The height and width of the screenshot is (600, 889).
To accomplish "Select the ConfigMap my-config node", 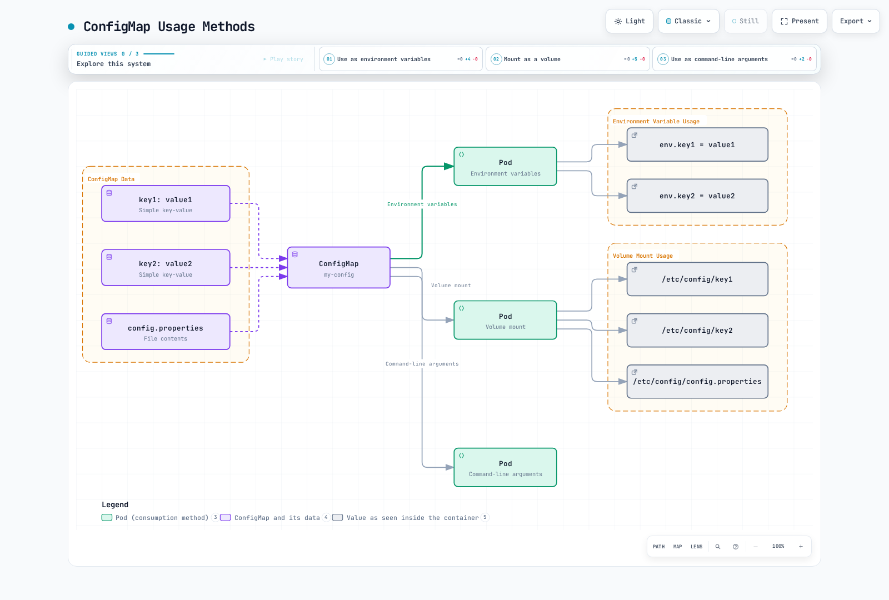I will coord(339,268).
